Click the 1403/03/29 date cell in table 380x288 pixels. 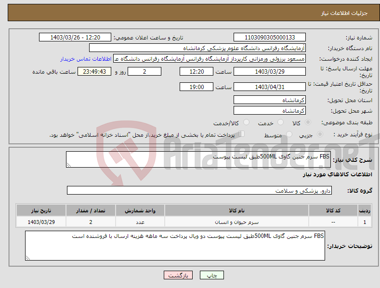41,222
